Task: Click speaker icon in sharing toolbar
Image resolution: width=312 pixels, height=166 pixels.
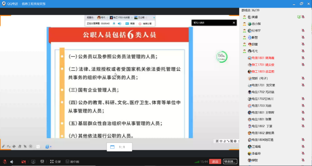Action: point(119,24)
